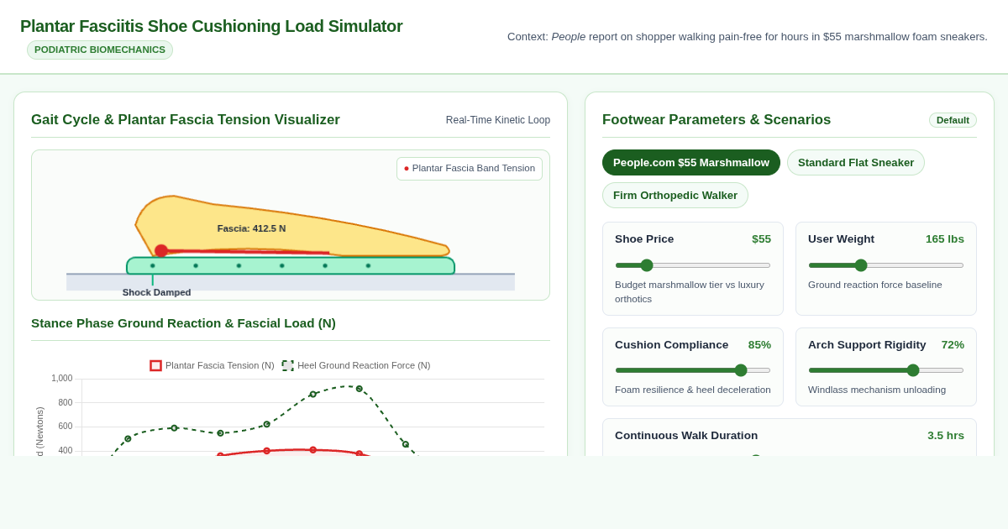The width and height of the screenshot is (1008, 529).
Task: Click the '$55' shoe price value
Action: click(x=761, y=238)
